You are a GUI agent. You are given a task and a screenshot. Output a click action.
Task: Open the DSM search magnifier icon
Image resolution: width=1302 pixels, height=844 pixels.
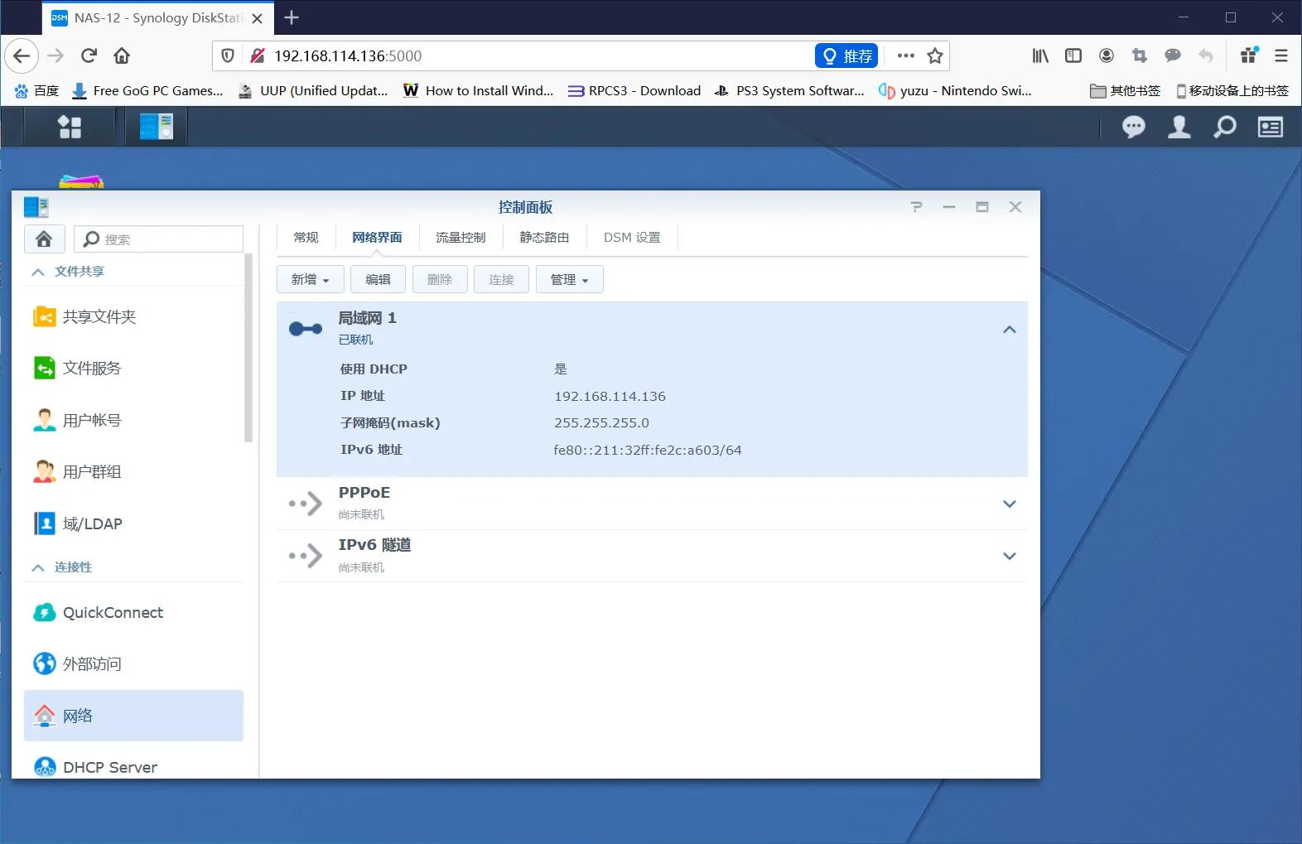pyautogui.click(x=1224, y=127)
